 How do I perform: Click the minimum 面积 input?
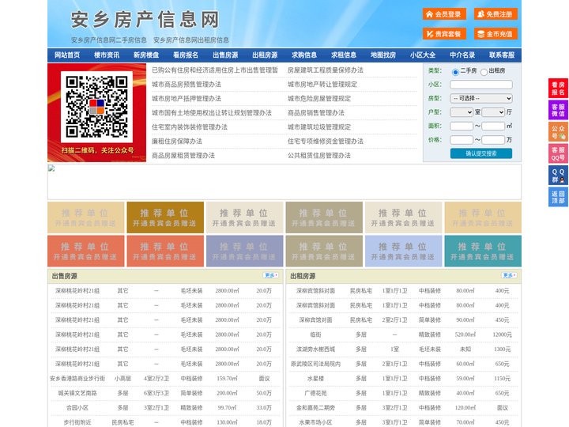462,126
